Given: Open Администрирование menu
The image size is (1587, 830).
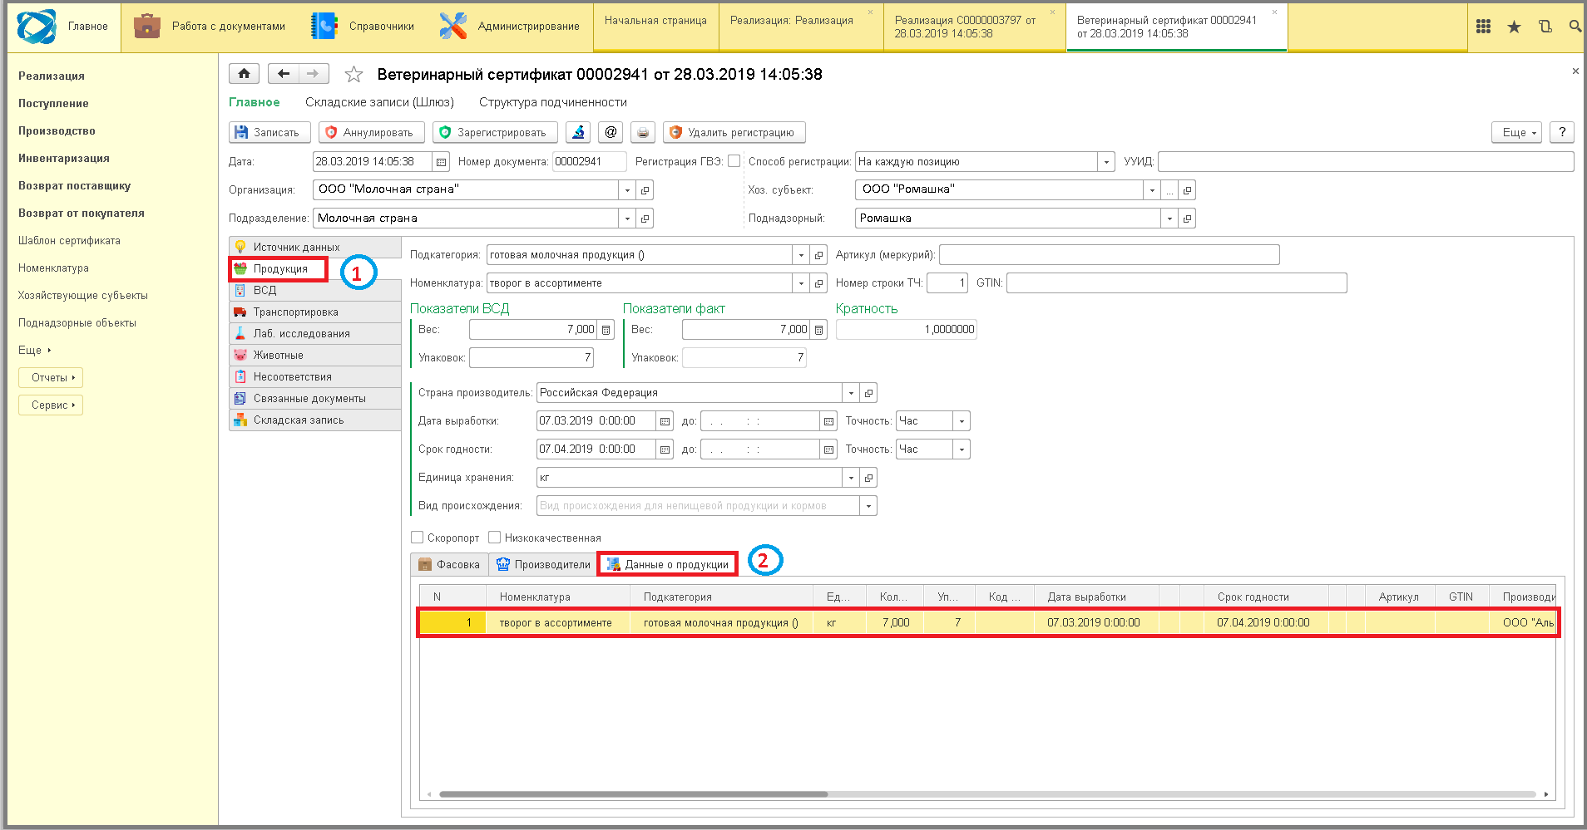Looking at the screenshot, I should point(509,27).
